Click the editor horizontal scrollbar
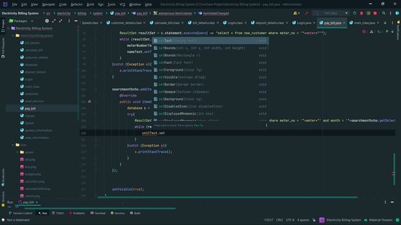This screenshot has width=401, height=225. [x=227, y=197]
